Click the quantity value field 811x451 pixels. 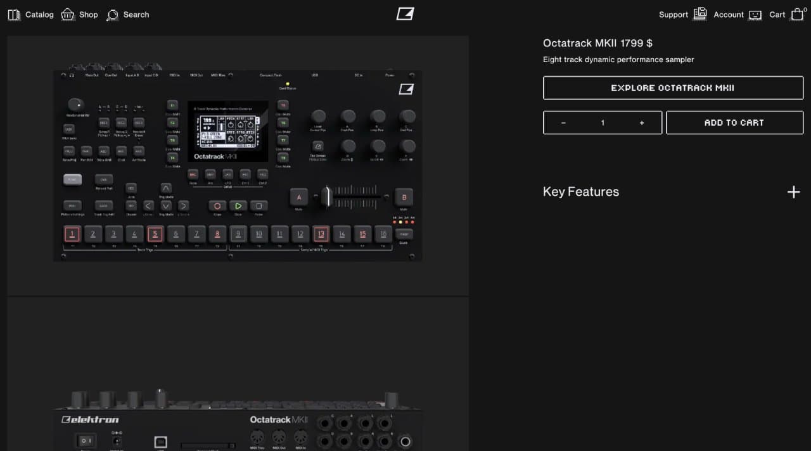603,123
